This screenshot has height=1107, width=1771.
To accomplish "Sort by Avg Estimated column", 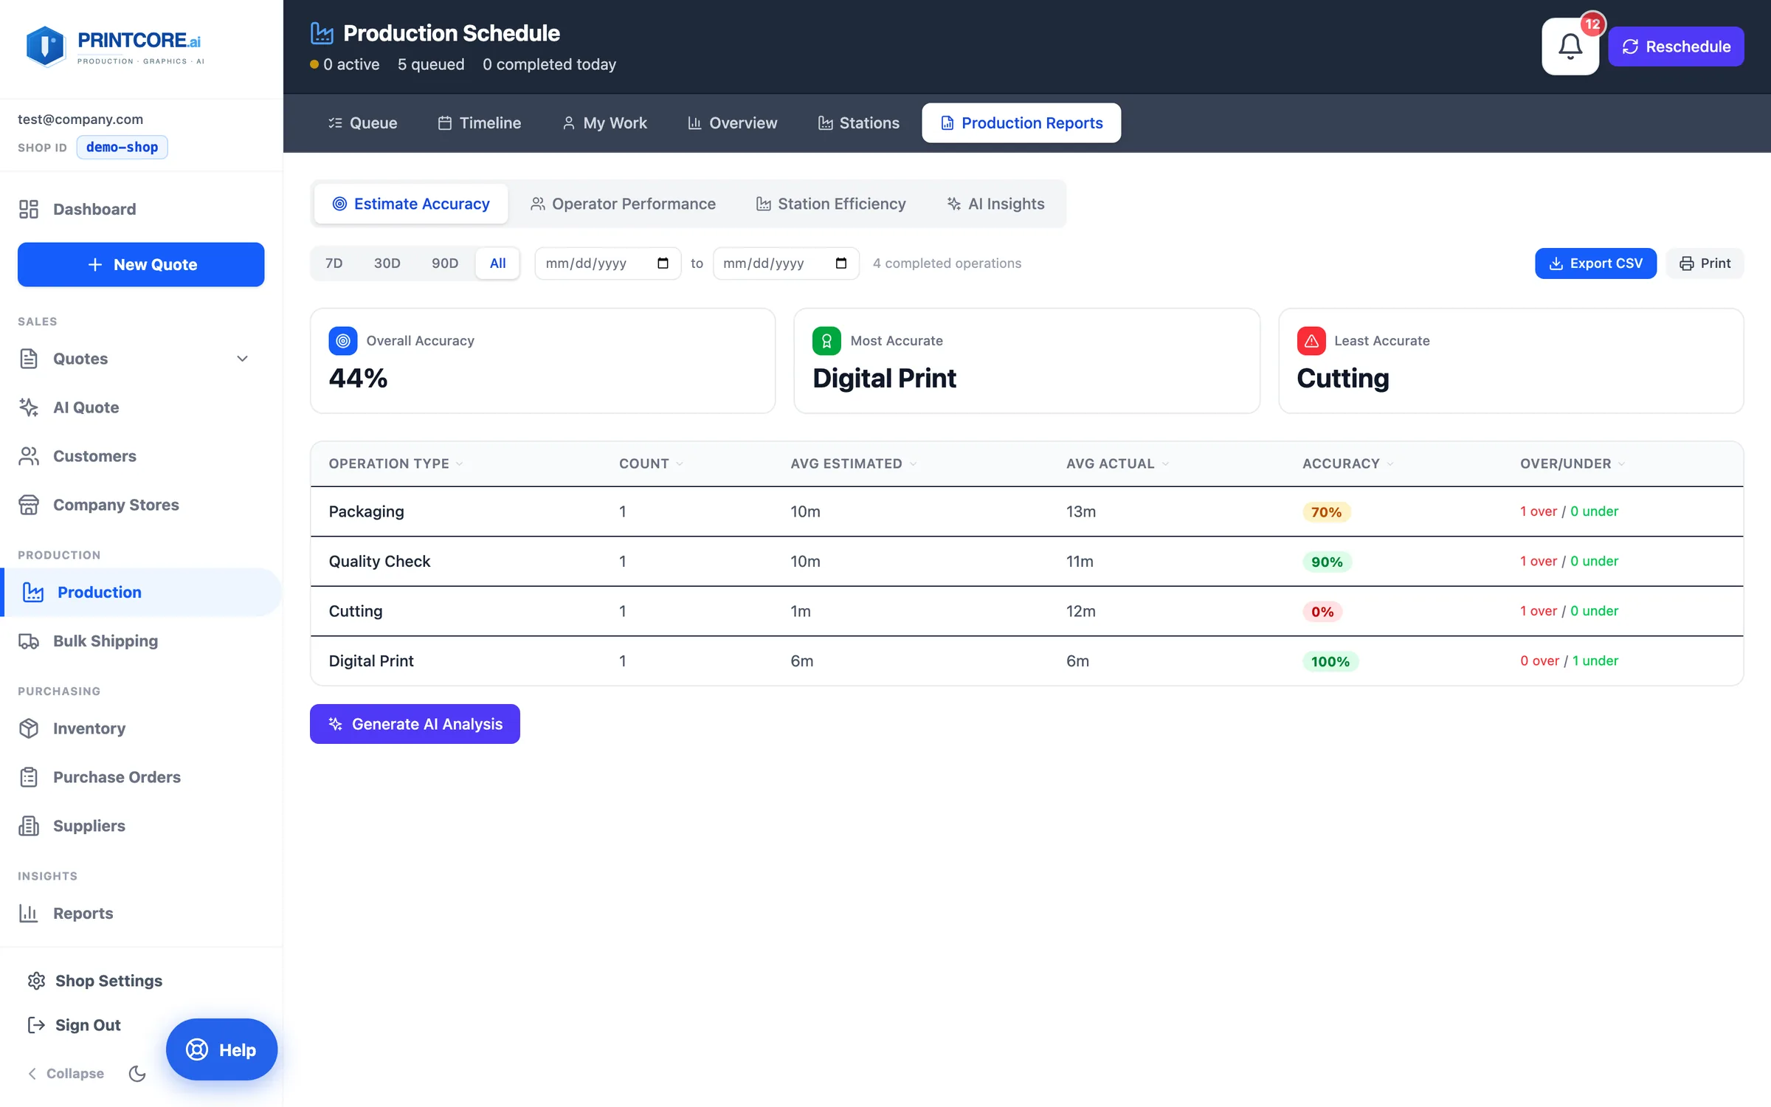I will 853,463.
